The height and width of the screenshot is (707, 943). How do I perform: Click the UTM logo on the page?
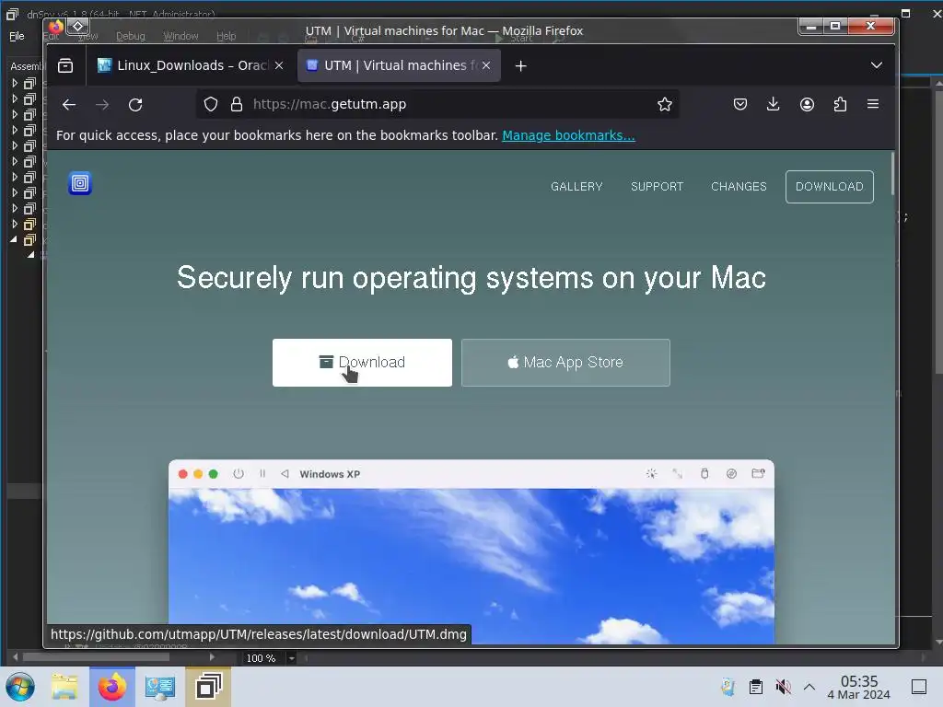pos(80,183)
